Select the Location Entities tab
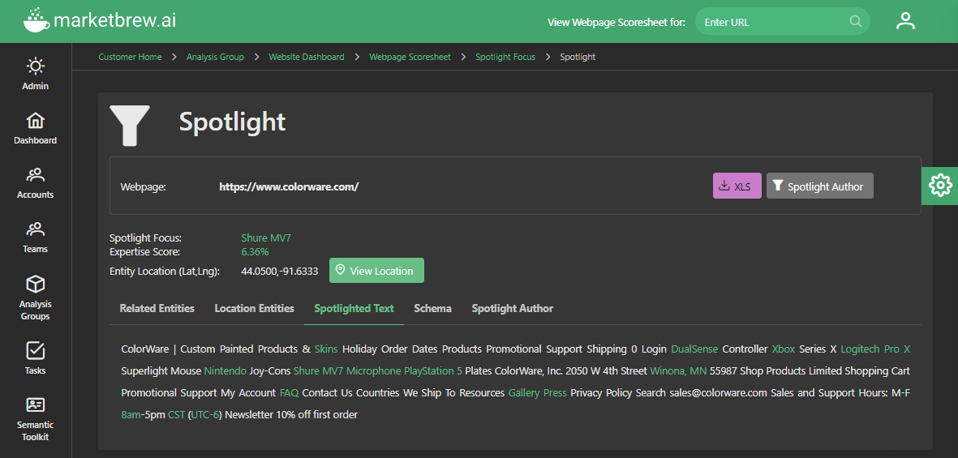The image size is (958, 458). pyautogui.click(x=254, y=309)
